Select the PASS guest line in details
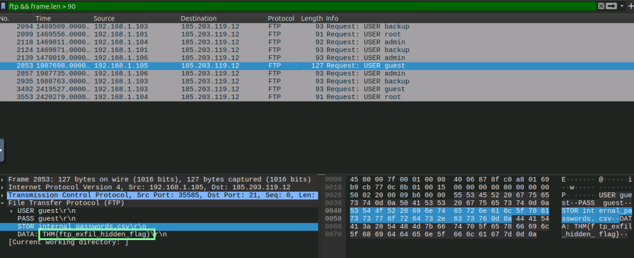The image size is (634, 258). tap(39, 219)
